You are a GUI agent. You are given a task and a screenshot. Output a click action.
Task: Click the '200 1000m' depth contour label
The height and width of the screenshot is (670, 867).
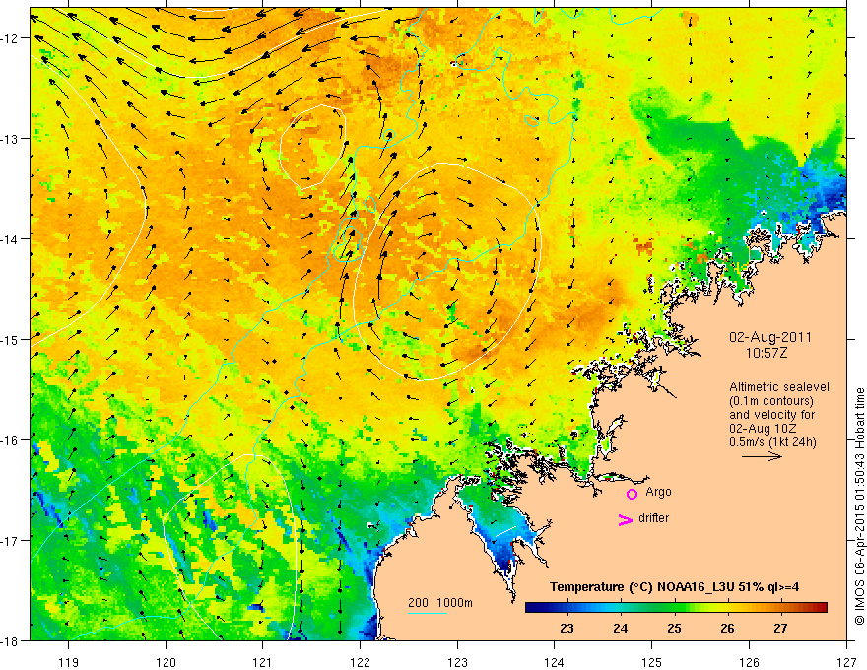click(440, 603)
